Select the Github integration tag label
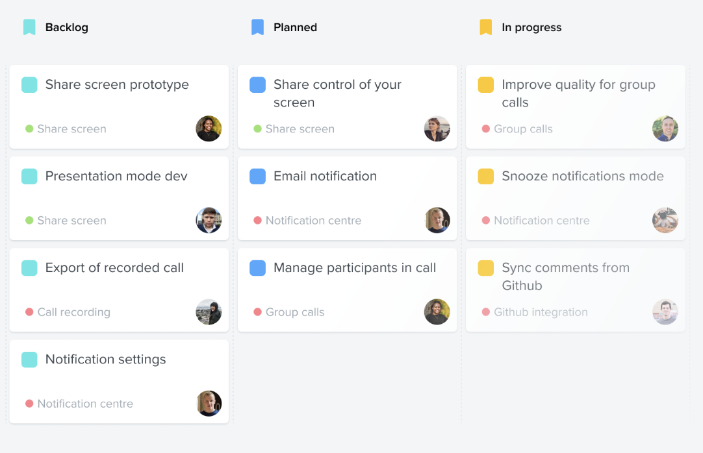This screenshot has height=453, width=703. click(x=541, y=312)
